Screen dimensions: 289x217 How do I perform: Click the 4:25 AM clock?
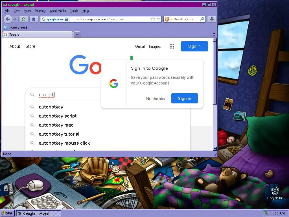tap(278, 213)
